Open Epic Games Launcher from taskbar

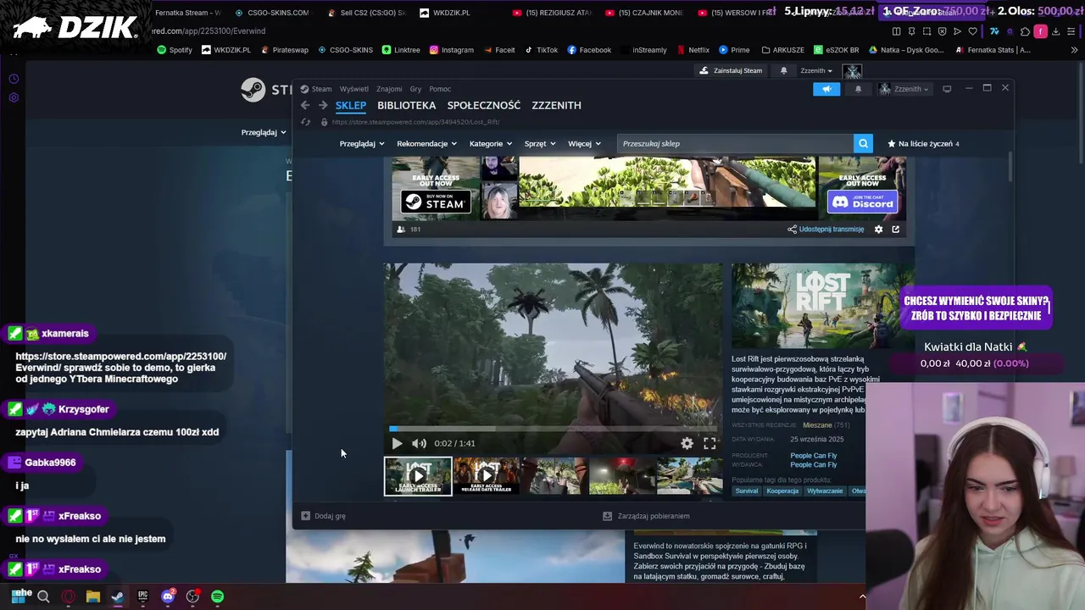[142, 596]
